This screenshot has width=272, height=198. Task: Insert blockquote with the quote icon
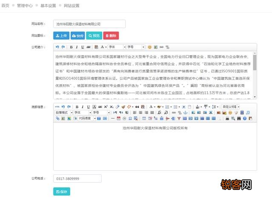coord(137,107)
